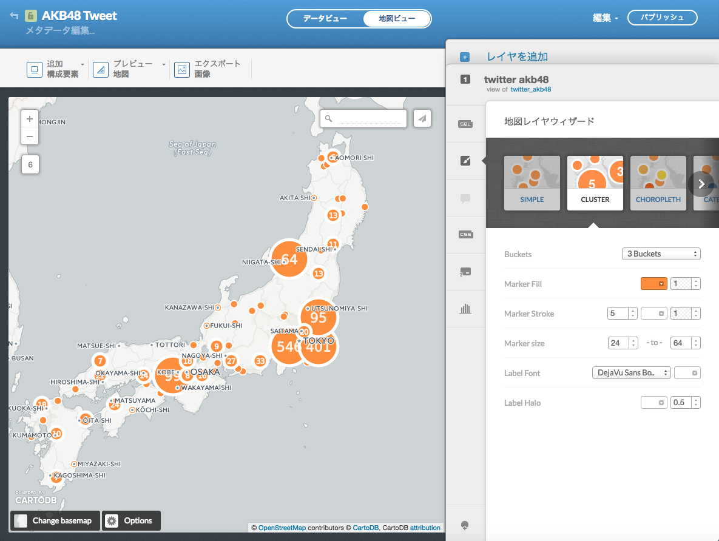Screen dimensions: 719x541
Task: Zoom out on the map
Action: pyautogui.click(x=30, y=136)
